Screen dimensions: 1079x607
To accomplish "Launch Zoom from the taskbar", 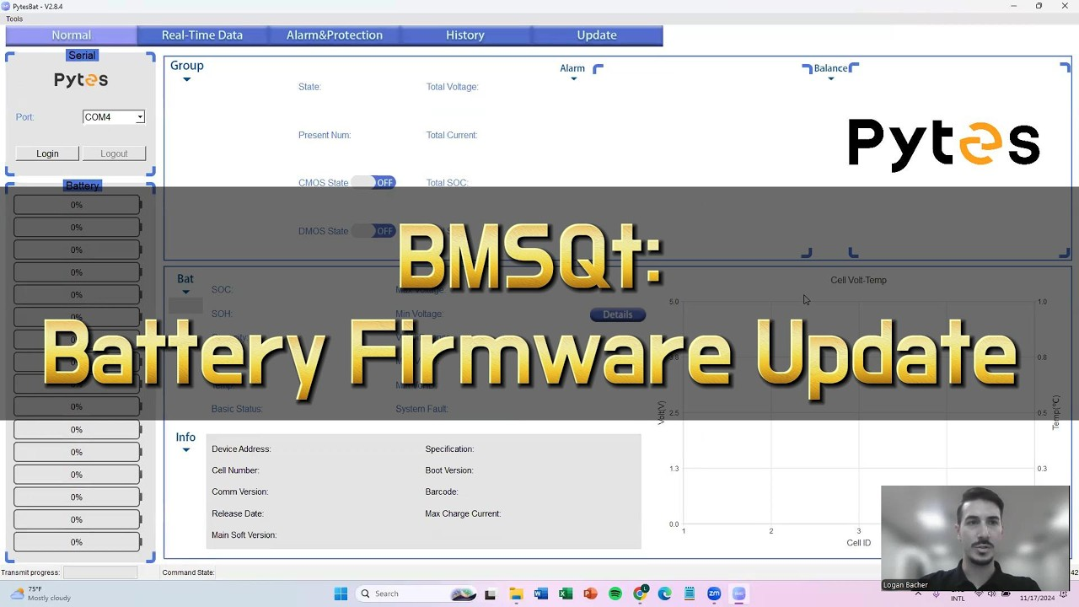I will [714, 594].
